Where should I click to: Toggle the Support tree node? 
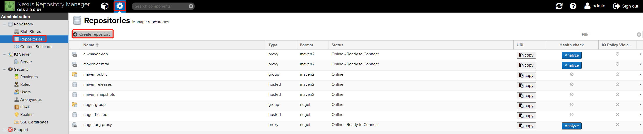click(4, 130)
